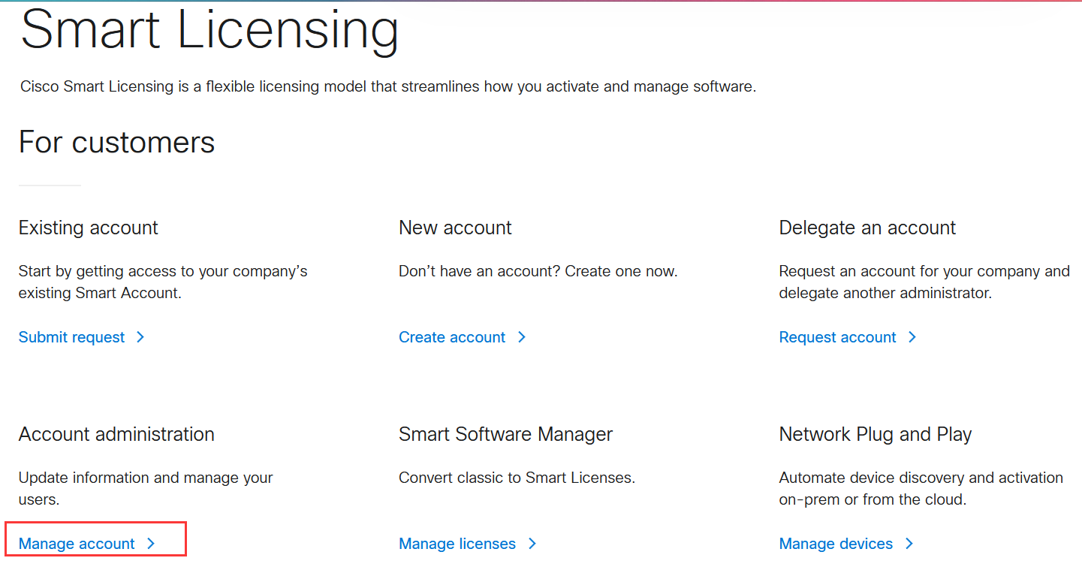Click the Account administration heading
This screenshot has height=570, width=1082.
click(x=116, y=434)
